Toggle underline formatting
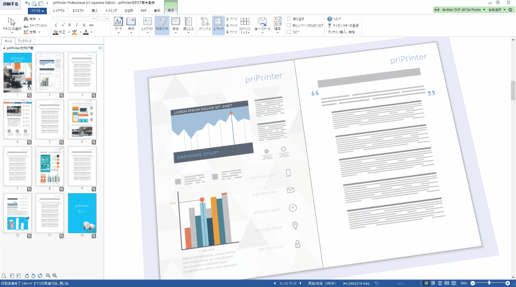Image resolution: width=516 pixels, height=287 pixels. coord(84,25)
